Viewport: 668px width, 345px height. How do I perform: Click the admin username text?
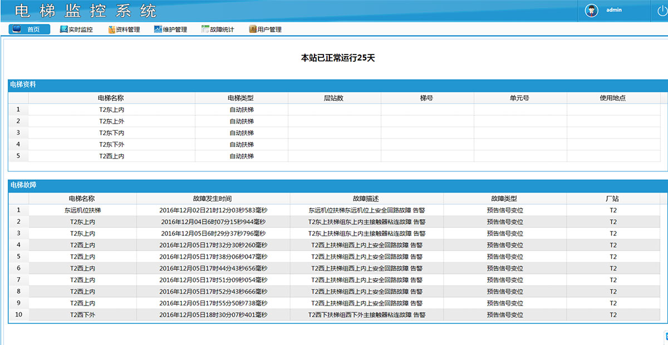[x=614, y=10]
